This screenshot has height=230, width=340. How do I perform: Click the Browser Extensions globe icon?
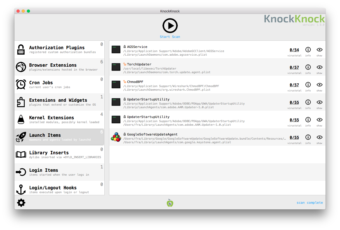[21, 67]
